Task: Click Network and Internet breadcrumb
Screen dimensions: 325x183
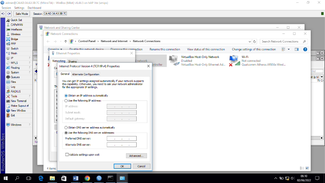Action: pos(114,41)
